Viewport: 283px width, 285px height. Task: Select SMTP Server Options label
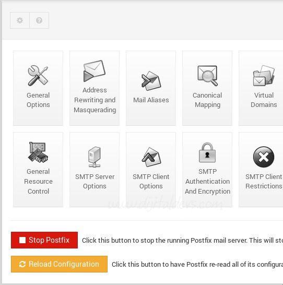[95, 182]
